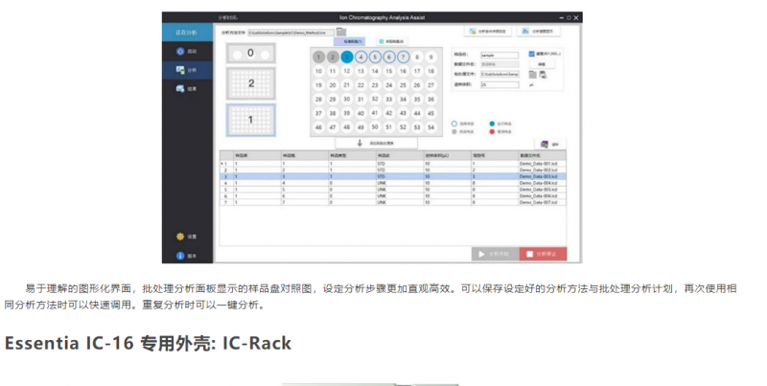Click the cell 'Demo_Data-002.lcd'
767x386 pixels.
pyautogui.click(x=542, y=170)
